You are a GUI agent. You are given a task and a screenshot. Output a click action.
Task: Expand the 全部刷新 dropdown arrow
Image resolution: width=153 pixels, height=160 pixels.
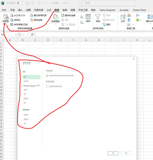point(56,24)
